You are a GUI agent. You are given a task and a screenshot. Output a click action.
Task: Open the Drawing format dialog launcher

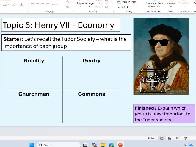click(x=113, y=12)
